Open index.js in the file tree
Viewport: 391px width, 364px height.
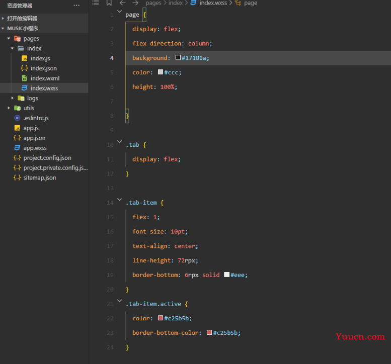coord(40,58)
